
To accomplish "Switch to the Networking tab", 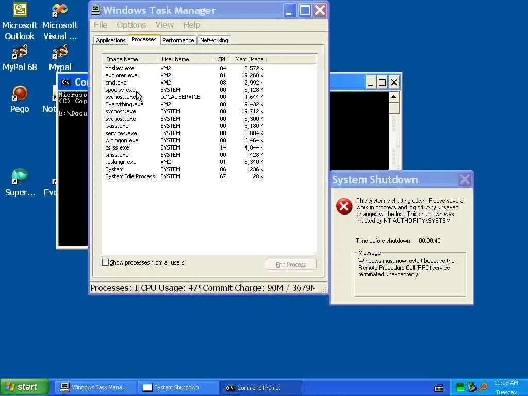I will (214, 40).
